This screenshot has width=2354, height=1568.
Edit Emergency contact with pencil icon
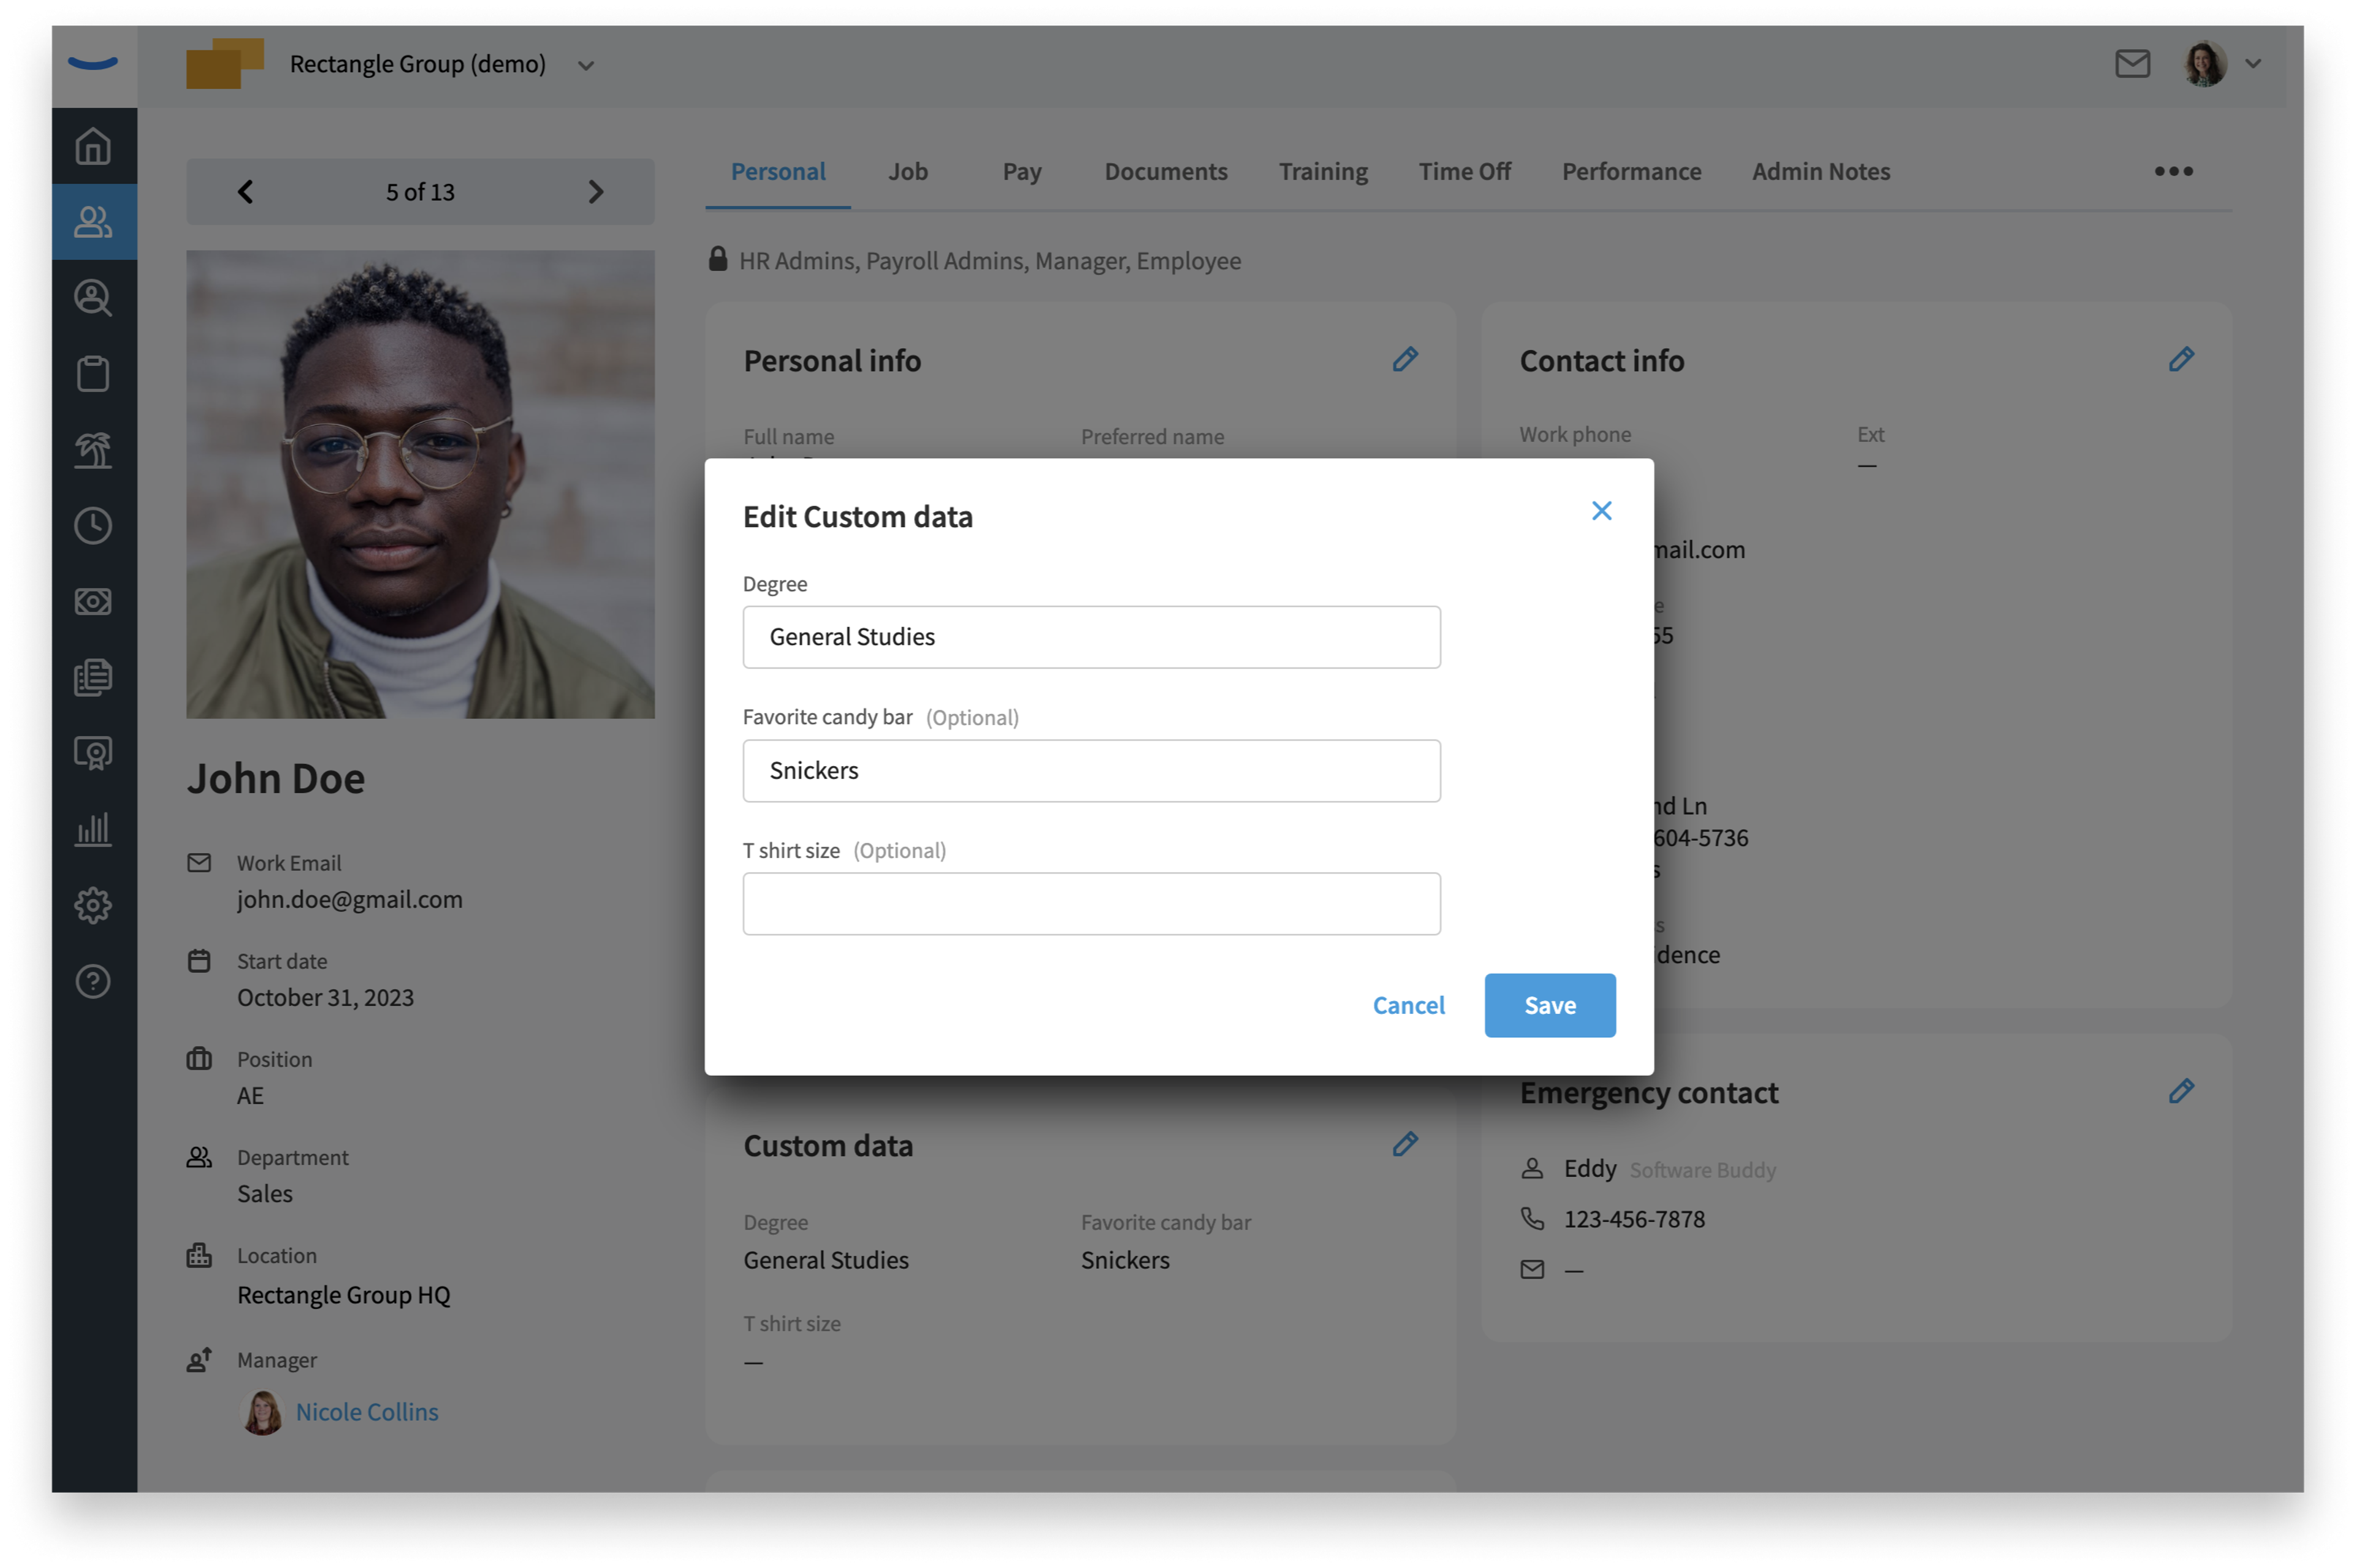click(2180, 1091)
